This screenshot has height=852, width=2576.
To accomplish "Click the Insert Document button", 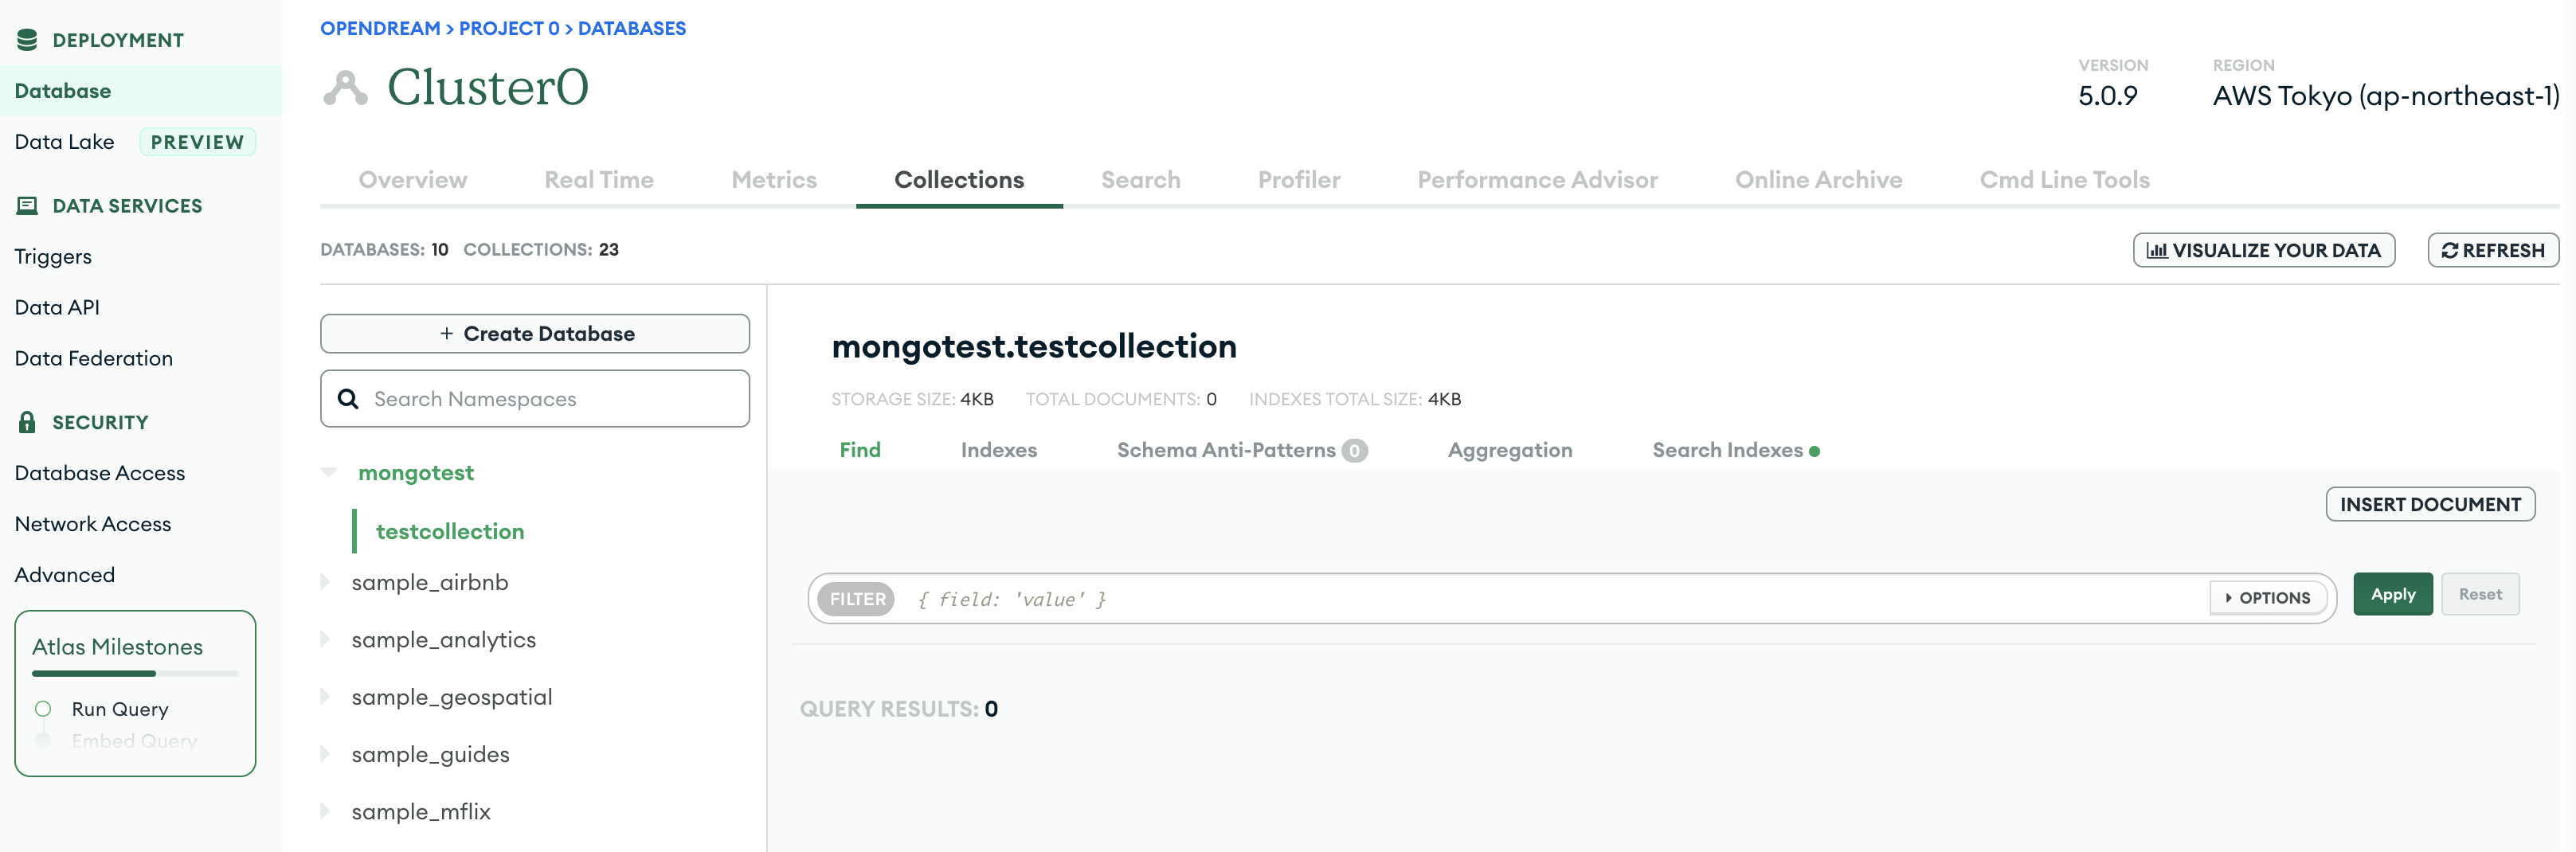I will click(x=2429, y=504).
